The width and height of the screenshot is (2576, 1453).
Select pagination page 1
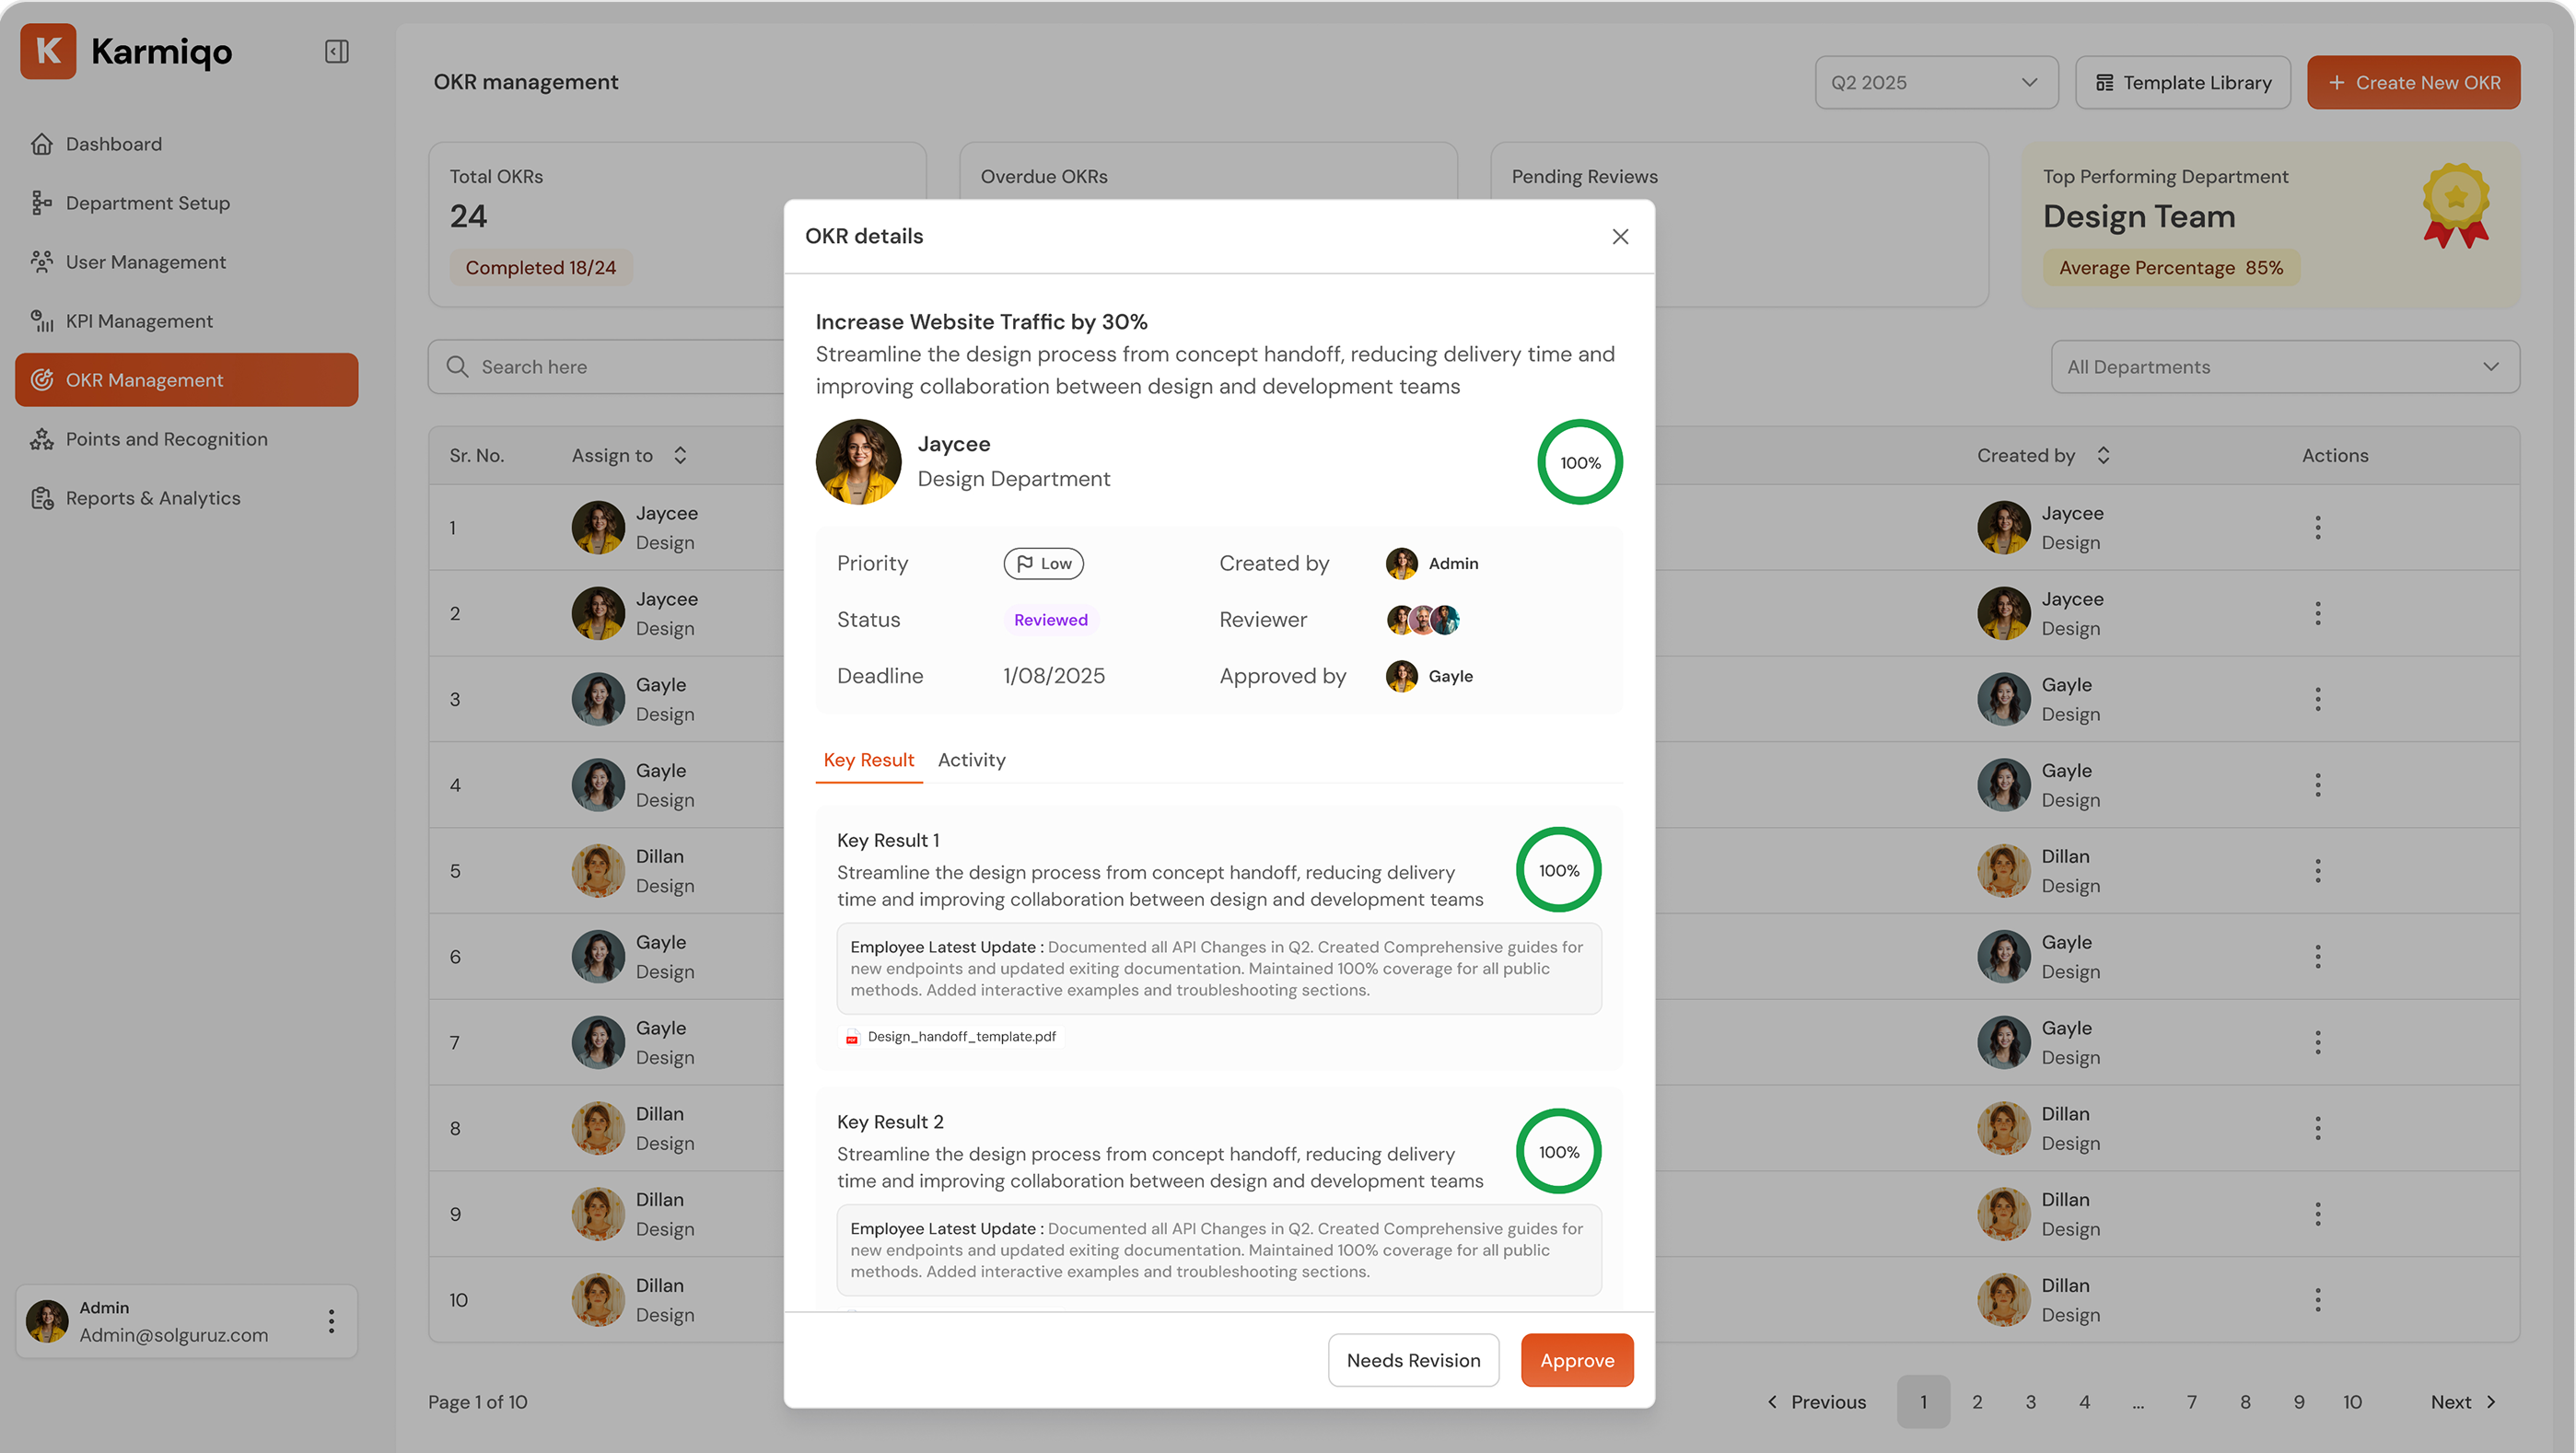pos(1923,1403)
